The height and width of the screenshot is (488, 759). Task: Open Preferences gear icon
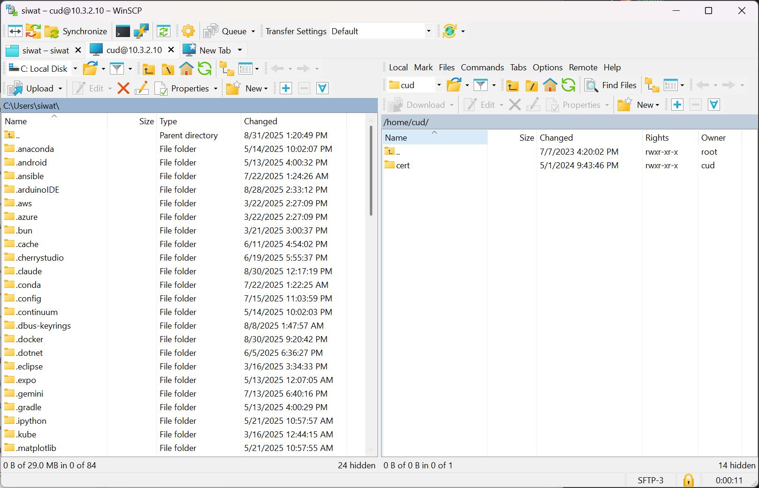(188, 31)
